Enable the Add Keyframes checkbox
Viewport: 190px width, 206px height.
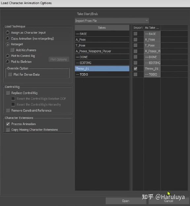12,50
